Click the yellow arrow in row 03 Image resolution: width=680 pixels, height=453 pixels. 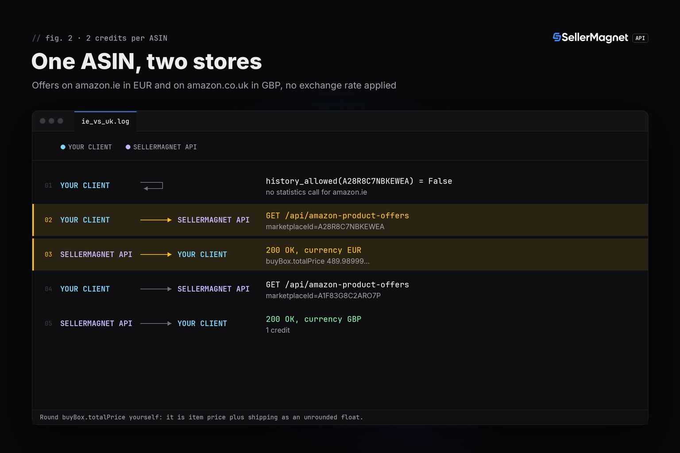click(x=156, y=254)
